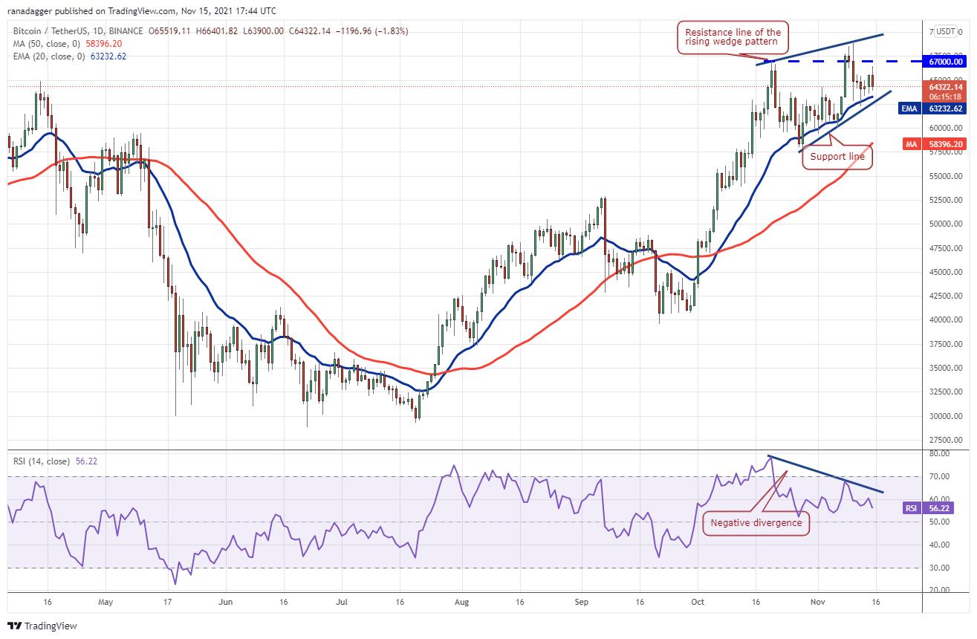Click the 'RSI (14, close)' legend label
Screen dimensions: 977x639
(x=42, y=461)
